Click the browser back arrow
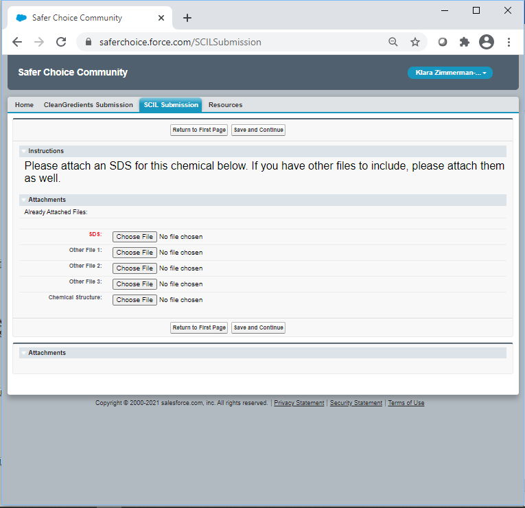The image size is (525, 508). [x=17, y=42]
